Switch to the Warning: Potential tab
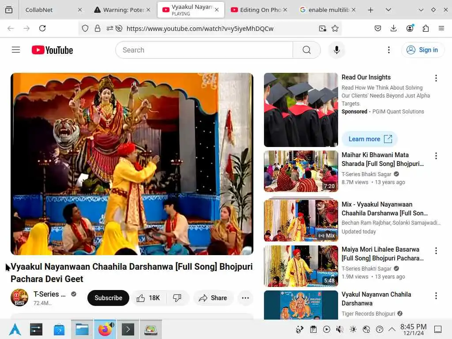 [123, 10]
